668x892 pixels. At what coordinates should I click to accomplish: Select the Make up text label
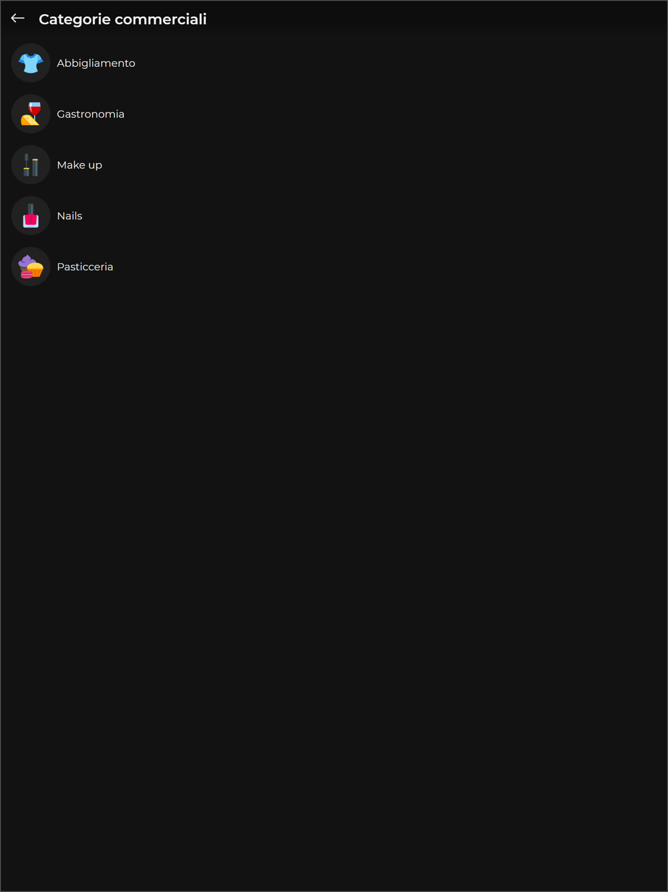[79, 165]
